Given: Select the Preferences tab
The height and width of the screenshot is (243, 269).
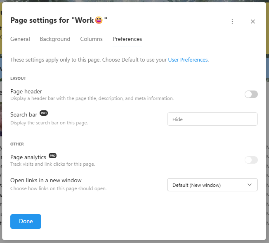Looking at the screenshot, I should click(x=127, y=39).
